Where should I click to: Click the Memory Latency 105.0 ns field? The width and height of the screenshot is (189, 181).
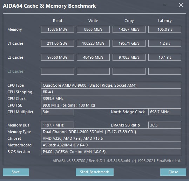pos(165,29)
